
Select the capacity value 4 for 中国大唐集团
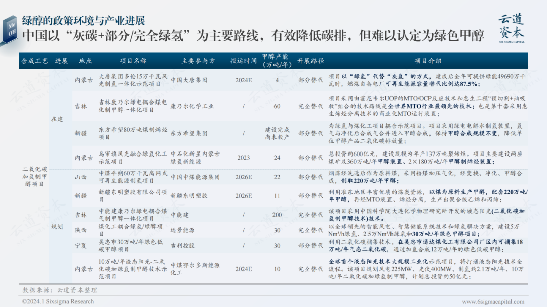pos(277,80)
